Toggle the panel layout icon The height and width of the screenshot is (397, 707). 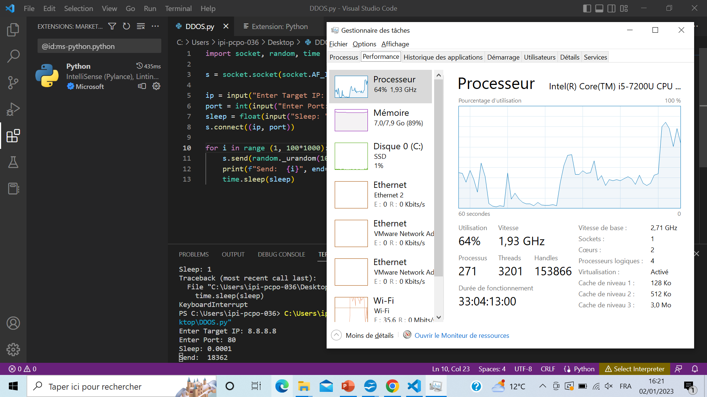(x=599, y=8)
